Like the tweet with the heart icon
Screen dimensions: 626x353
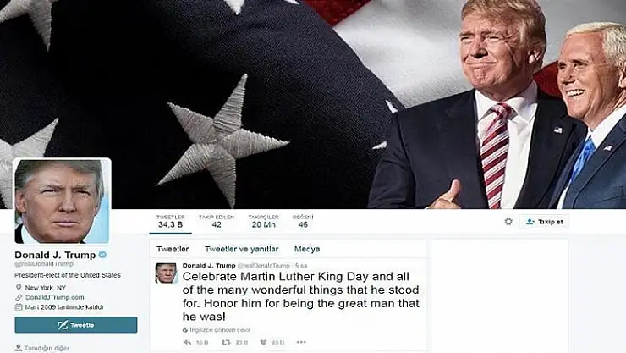click(263, 342)
